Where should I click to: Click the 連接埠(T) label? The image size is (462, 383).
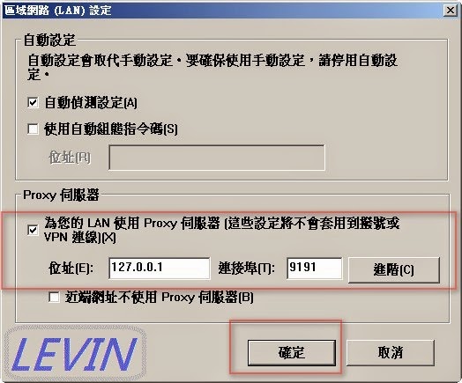(x=247, y=269)
